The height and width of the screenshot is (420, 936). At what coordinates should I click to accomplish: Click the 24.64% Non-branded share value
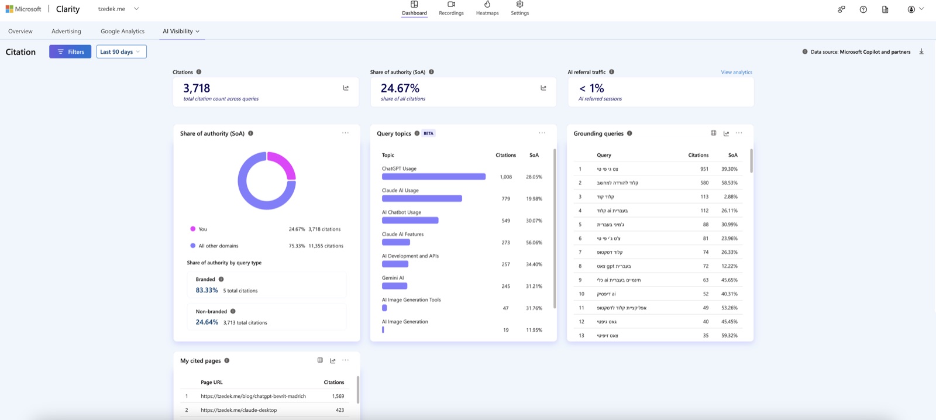click(207, 322)
